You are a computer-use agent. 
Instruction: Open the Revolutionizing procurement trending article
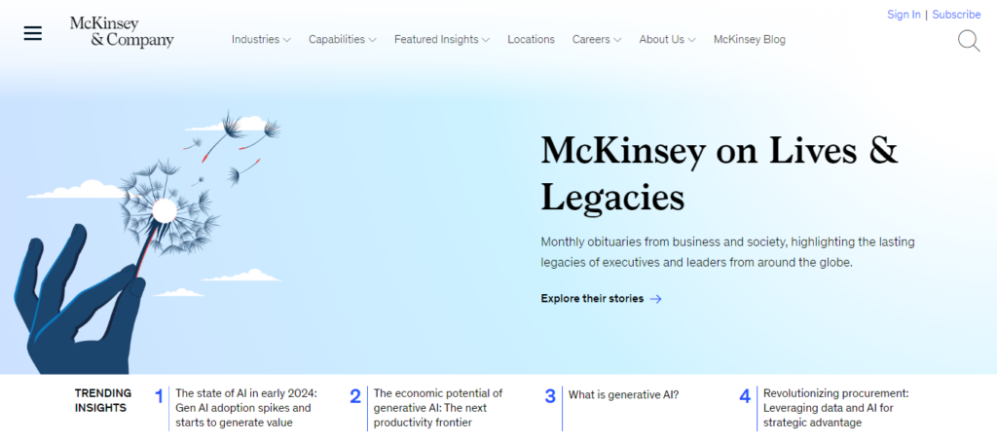835,408
